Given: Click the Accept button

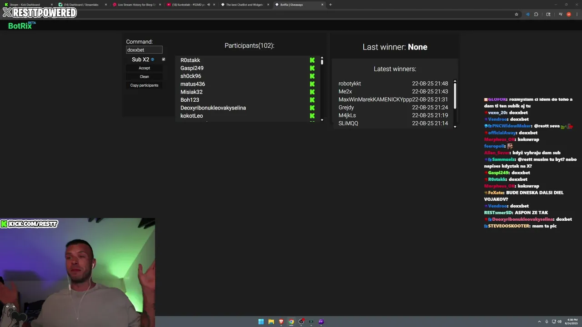Looking at the screenshot, I should pos(144,68).
